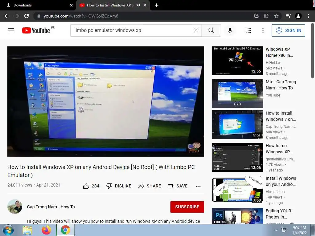Click the network icon in system tray
This screenshot has height=236, width=315.
tap(284, 230)
